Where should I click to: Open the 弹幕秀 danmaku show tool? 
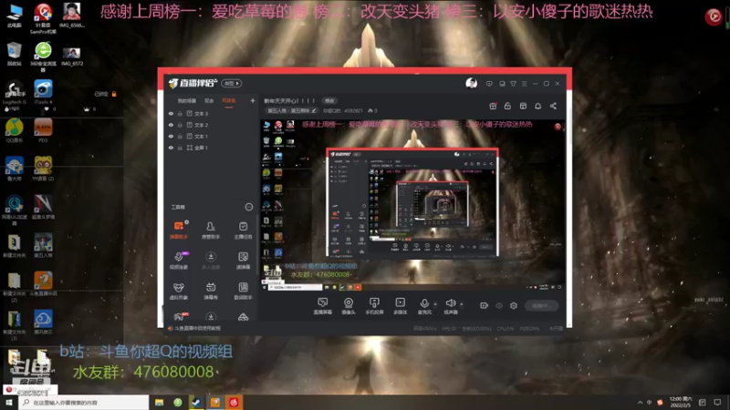point(211,291)
